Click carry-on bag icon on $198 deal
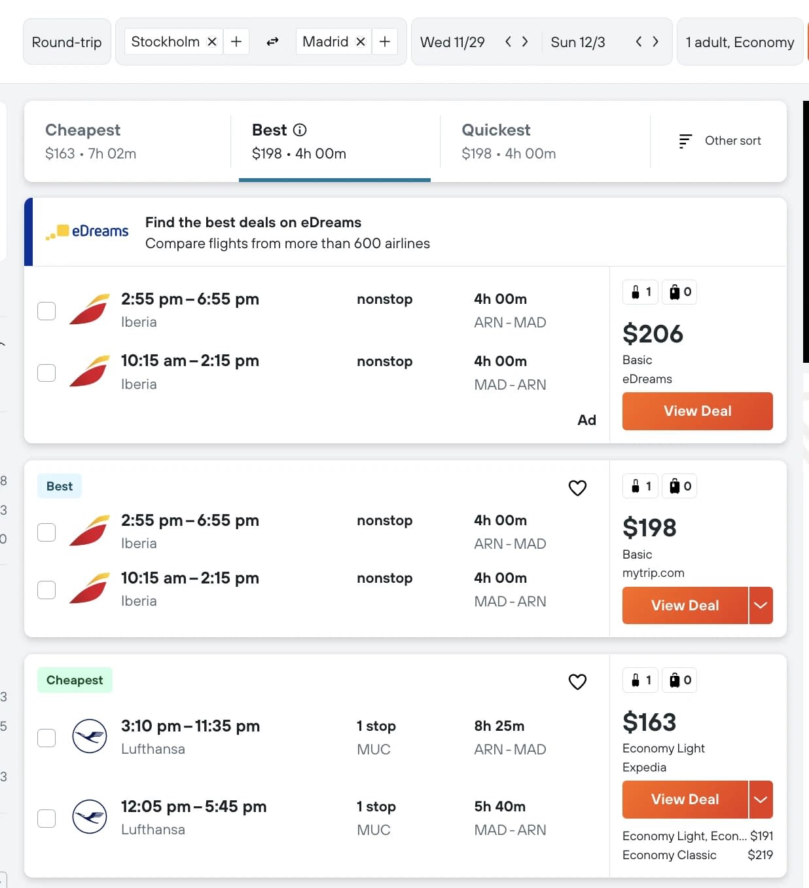The image size is (809, 888). coord(640,486)
